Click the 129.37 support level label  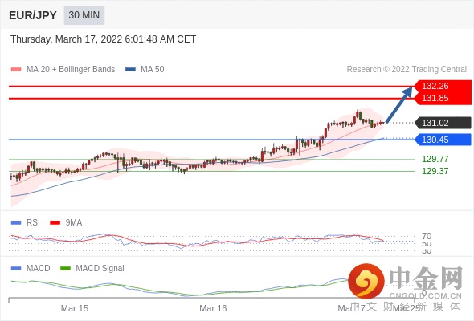435,171
